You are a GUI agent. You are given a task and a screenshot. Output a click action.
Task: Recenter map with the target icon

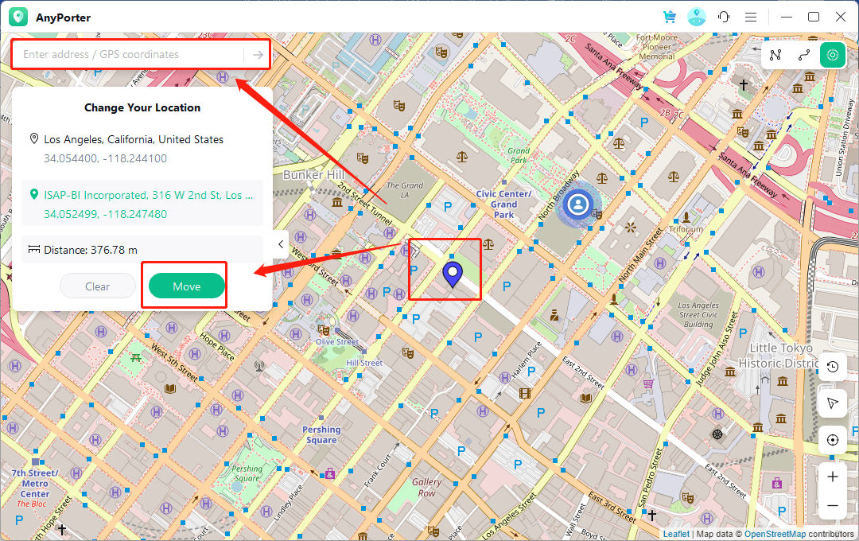(x=833, y=440)
